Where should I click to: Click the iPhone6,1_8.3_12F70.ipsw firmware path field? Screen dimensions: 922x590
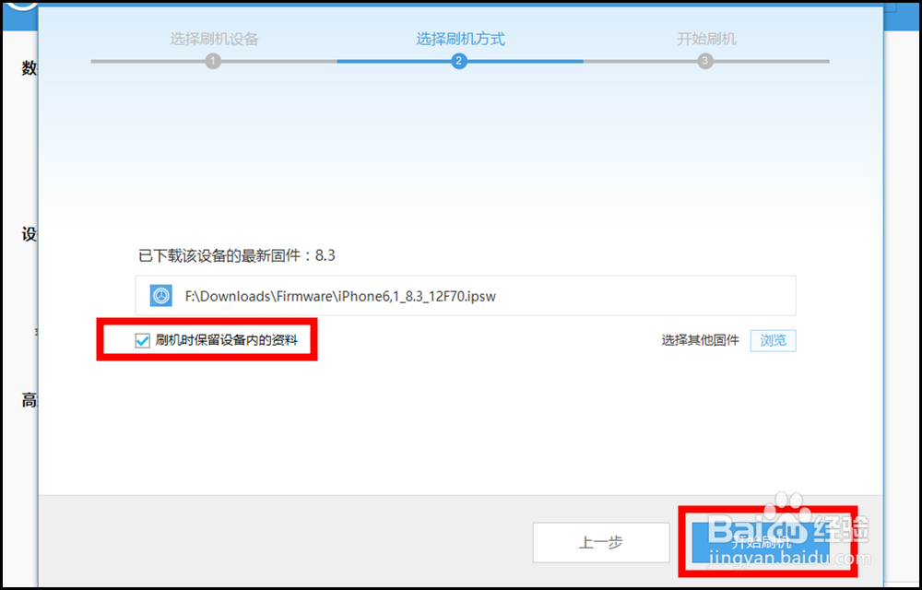466,296
